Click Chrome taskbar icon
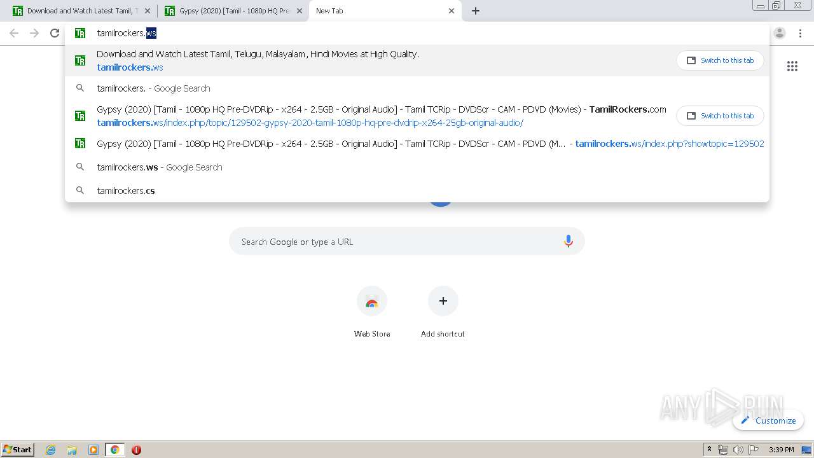Viewport: 814px width, 458px height. (x=115, y=450)
